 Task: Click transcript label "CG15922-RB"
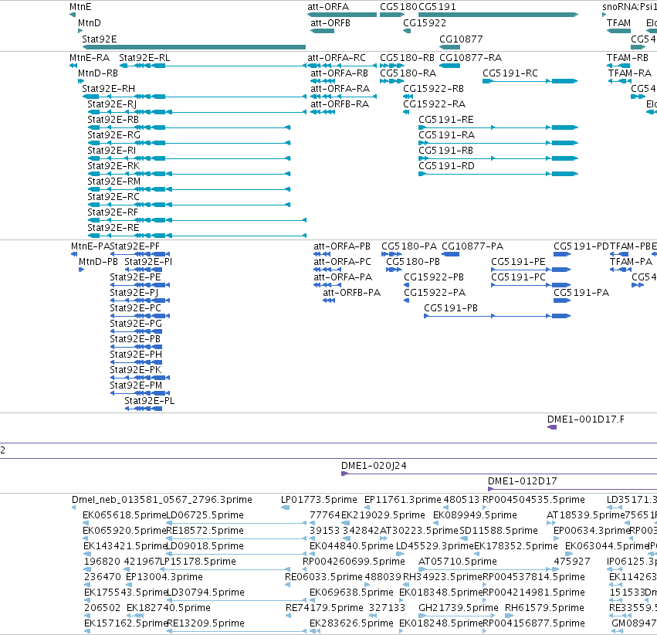pos(434,89)
